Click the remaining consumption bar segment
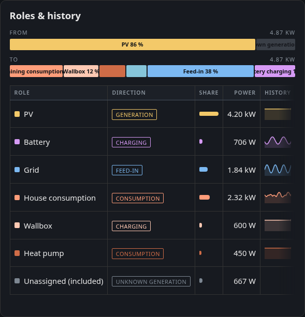305x317 pixels. [x=36, y=71]
